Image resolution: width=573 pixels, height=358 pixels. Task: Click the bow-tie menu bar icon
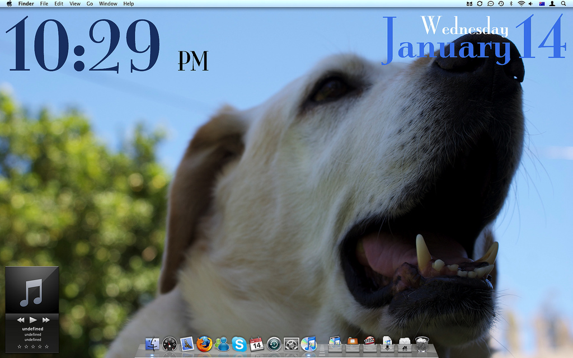click(469, 4)
